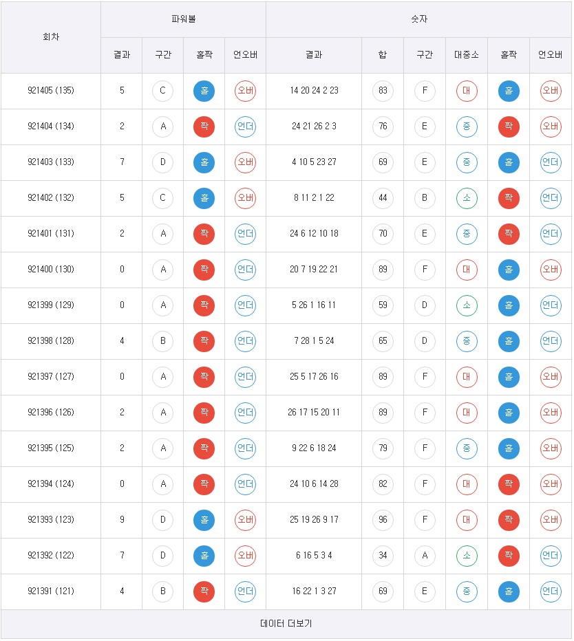Click the 회차 column header
The width and height of the screenshot is (574, 641).
click(51, 37)
